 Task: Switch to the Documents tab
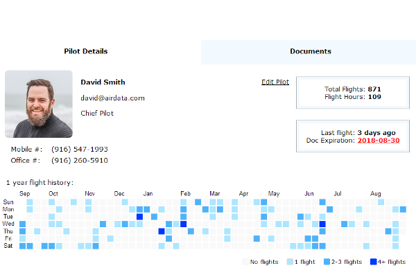[x=309, y=52]
